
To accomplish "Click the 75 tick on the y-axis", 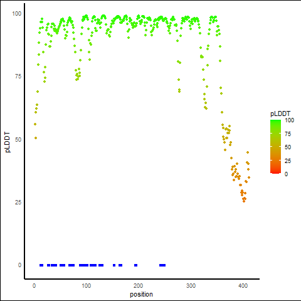I will tap(18, 77).
